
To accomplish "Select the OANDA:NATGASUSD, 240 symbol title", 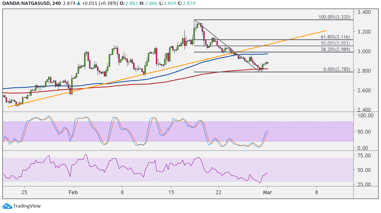I will tap(32, 3).
